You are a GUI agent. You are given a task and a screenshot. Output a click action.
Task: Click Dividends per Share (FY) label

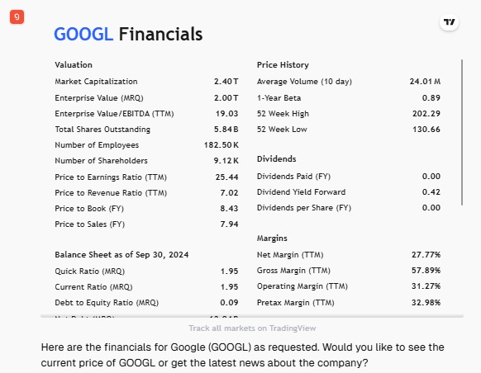click(x=304, y=208)
